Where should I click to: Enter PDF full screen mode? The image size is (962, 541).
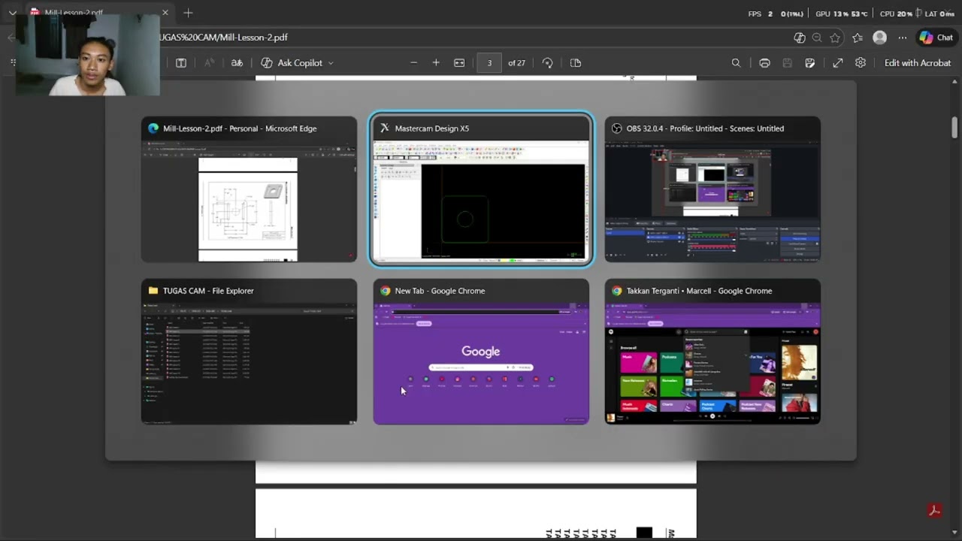[837, 63]
